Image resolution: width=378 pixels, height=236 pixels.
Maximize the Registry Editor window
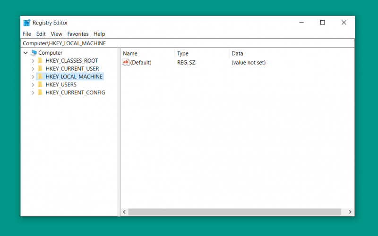click(x=323, y=22)
